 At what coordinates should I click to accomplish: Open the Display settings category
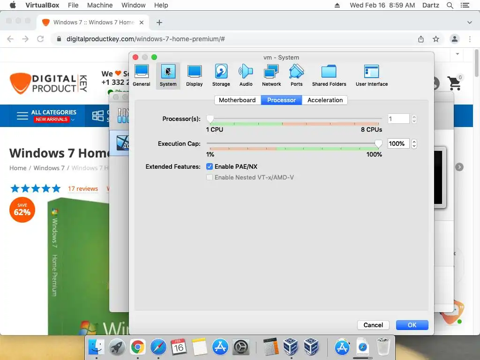[x=195, y=75]
